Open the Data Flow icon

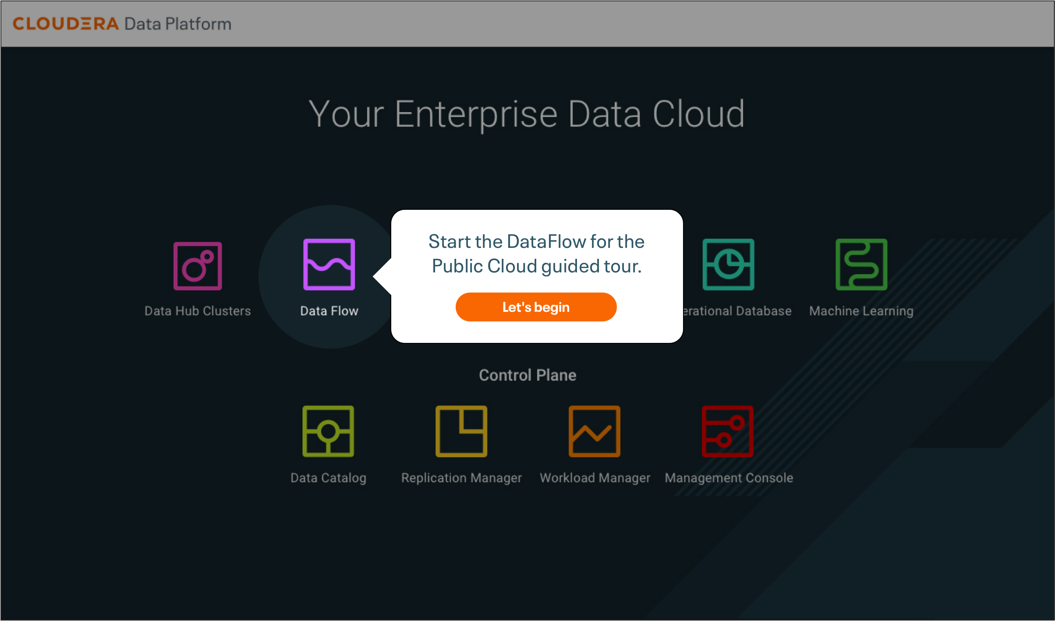click(329, 265)
